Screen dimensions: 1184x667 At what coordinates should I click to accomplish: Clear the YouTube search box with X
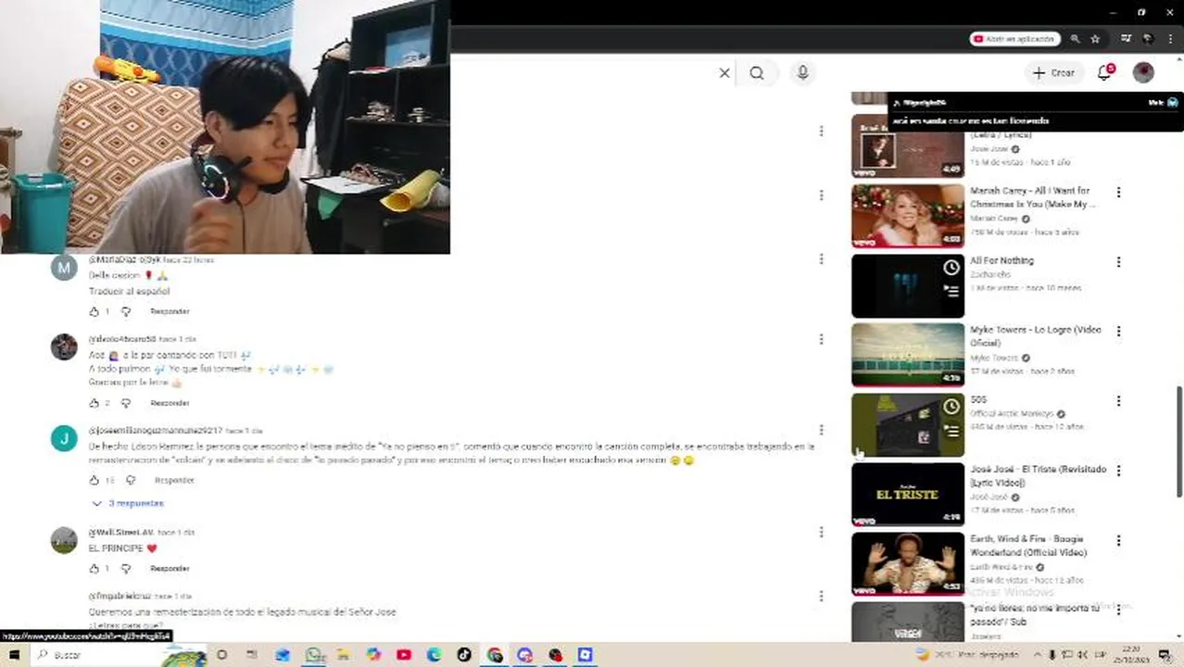[x=724, y=73]
